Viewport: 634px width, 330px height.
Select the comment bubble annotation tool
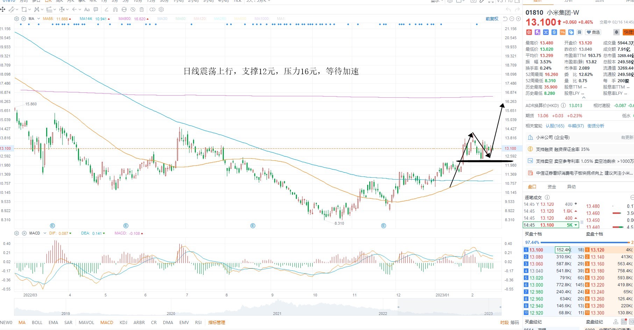pos(96,9)
